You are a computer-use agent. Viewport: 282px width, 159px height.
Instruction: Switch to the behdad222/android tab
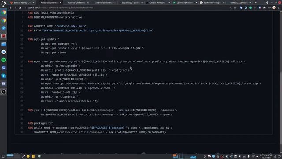tap(239, 3)
